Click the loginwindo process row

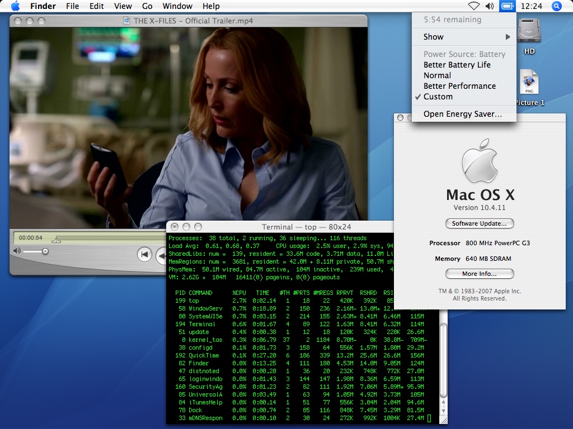(300, 379)
